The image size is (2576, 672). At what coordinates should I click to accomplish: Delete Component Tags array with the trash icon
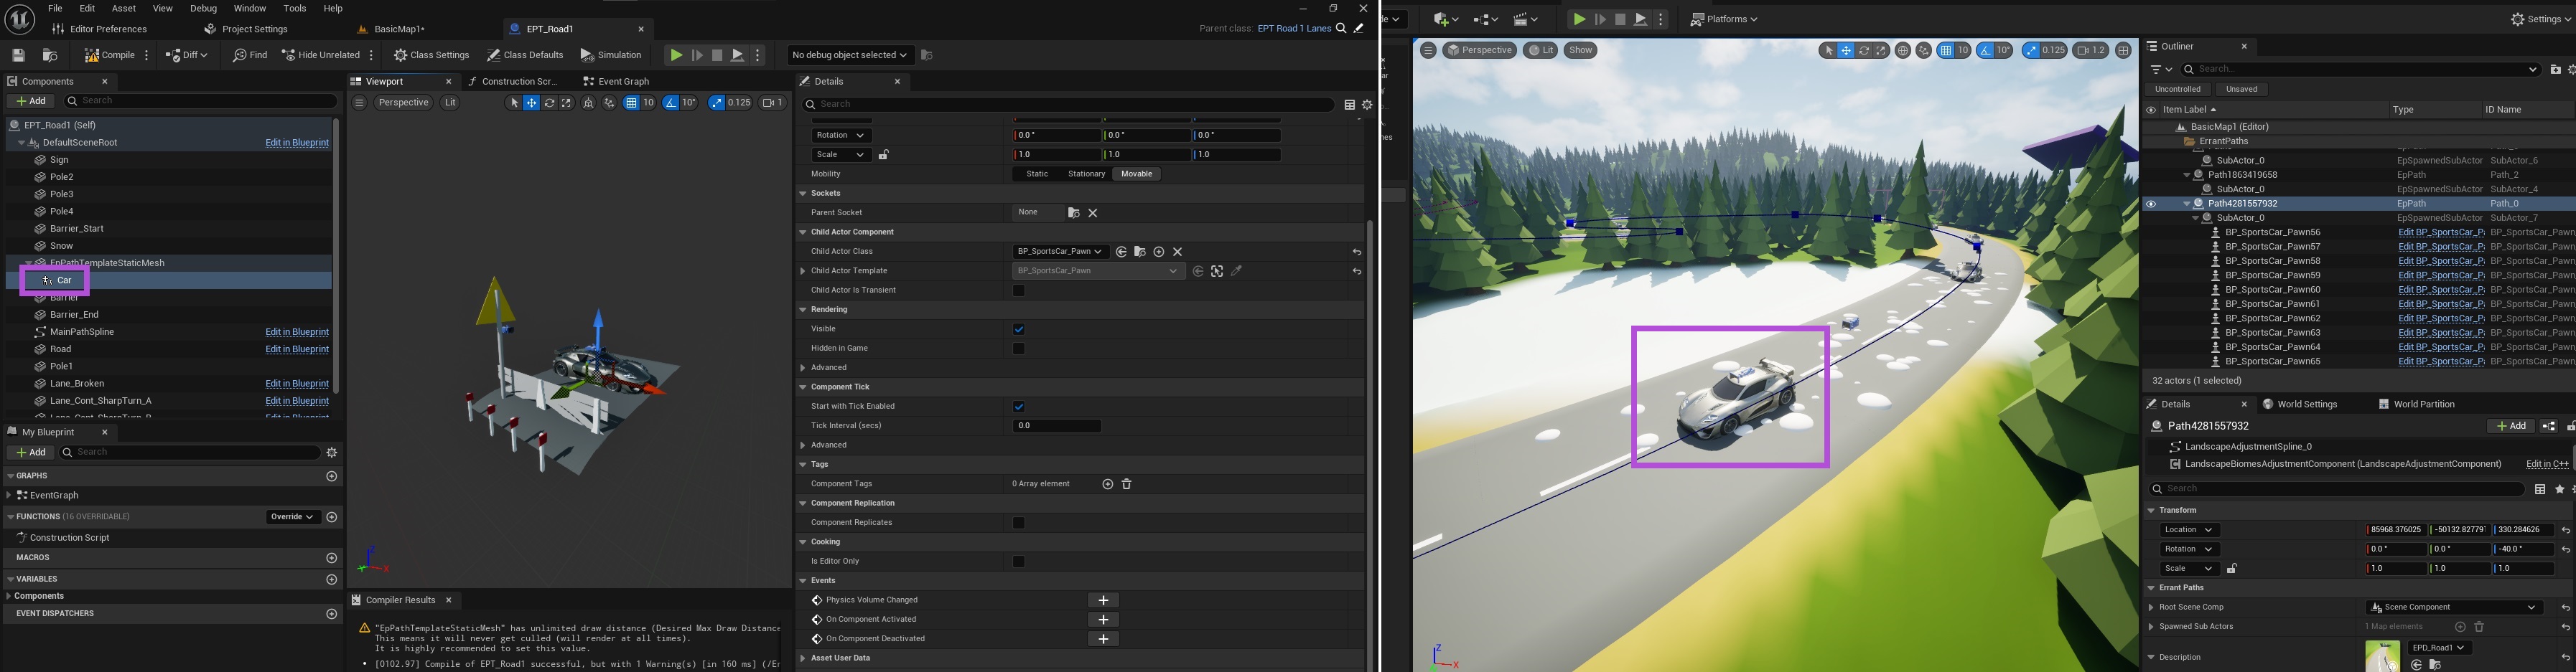click(x=1126, y=484)
